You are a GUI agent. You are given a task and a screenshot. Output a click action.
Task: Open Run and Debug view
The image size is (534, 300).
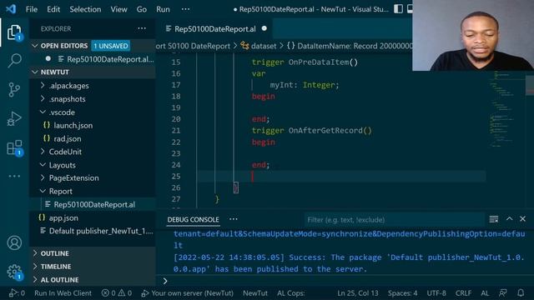point(14,118)
